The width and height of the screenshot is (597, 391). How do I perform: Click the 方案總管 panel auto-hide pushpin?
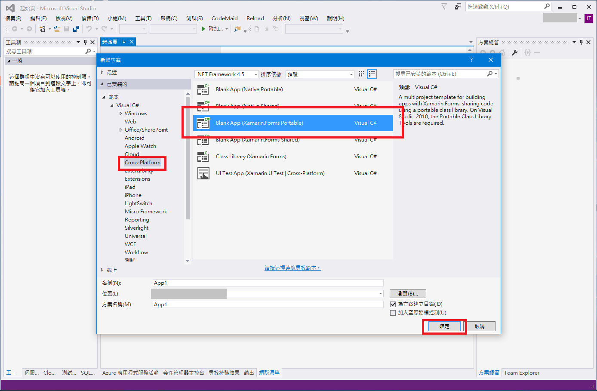581,42
